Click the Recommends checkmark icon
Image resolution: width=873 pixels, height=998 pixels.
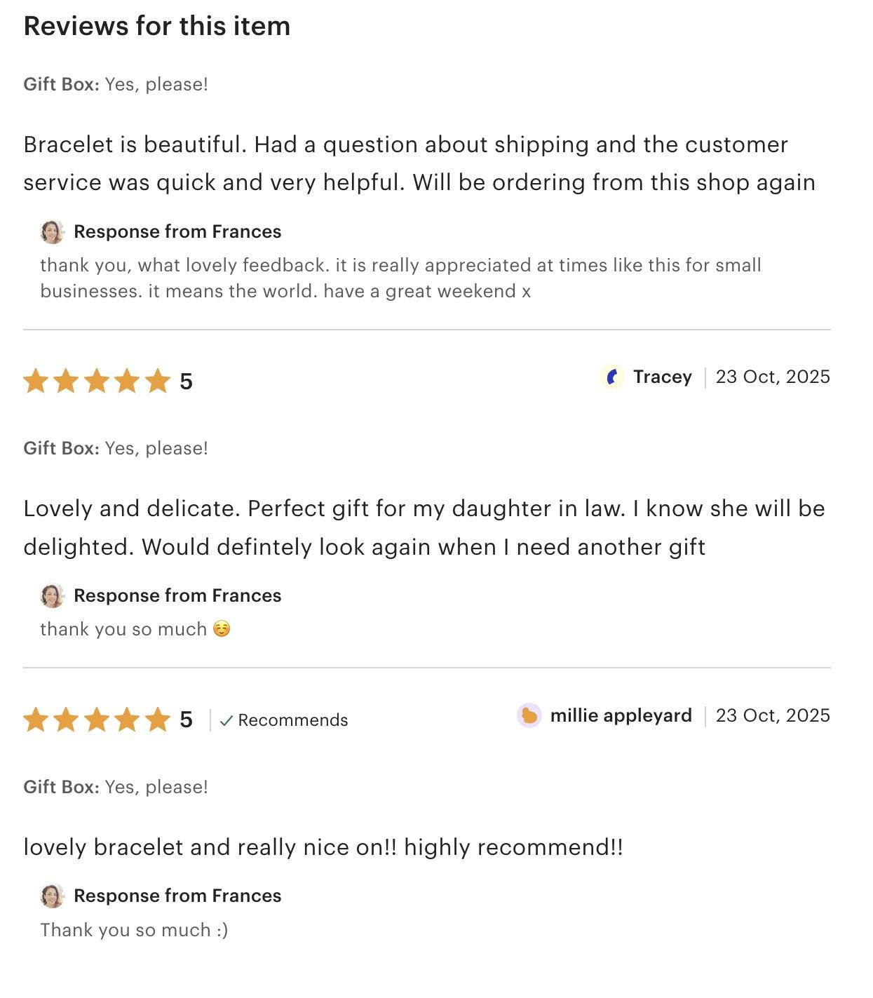tap(226, 721)
